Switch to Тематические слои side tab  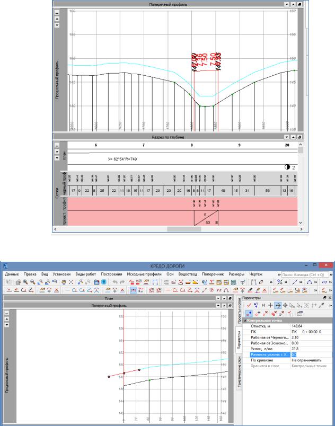click(239, 372)
